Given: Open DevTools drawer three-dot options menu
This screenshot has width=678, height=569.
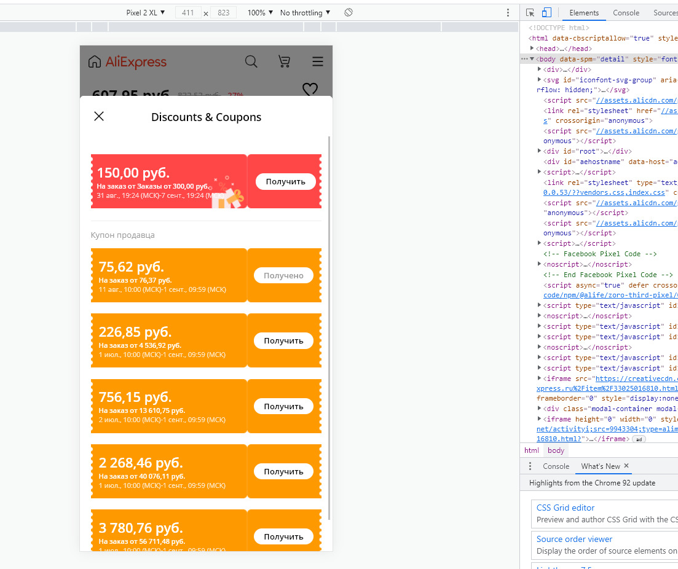Looking at the screenshot, I should (530, 466).
